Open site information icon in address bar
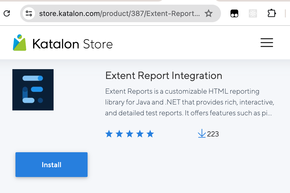This screenshot has height=193, width=290. tap(29, 13)
